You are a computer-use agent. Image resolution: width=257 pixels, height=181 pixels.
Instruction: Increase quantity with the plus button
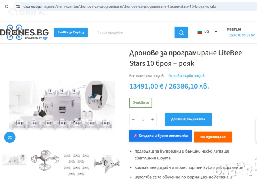click(153, 120)
